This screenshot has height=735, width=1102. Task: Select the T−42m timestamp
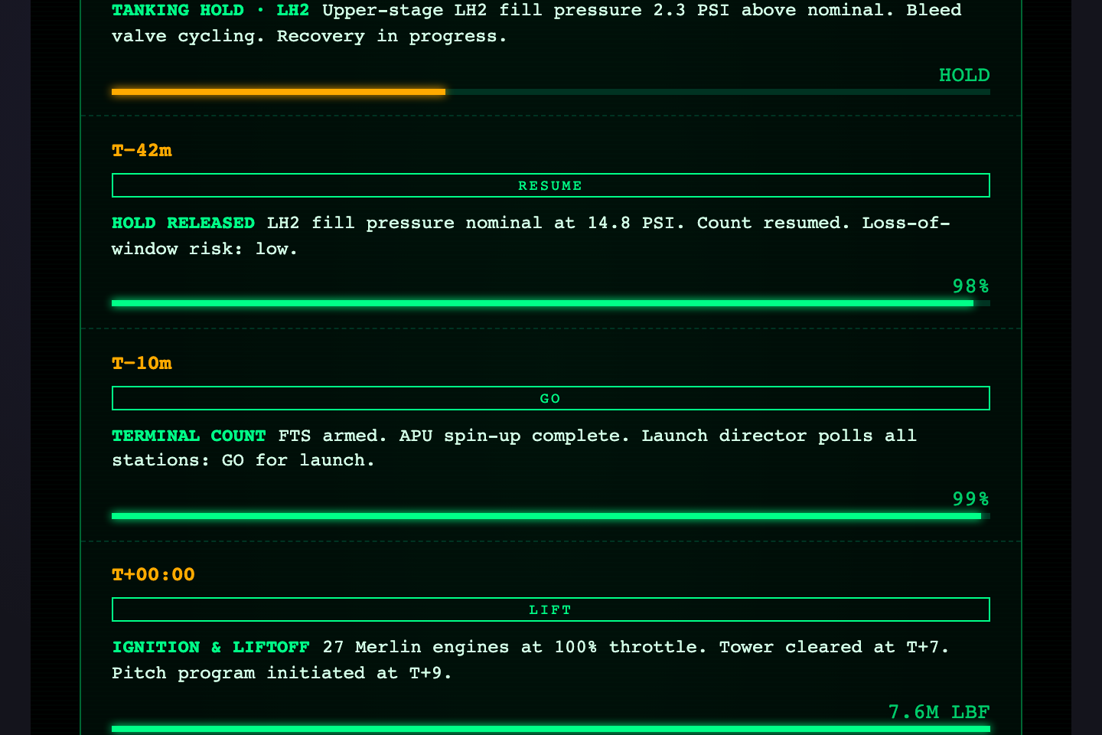[142, 150]
